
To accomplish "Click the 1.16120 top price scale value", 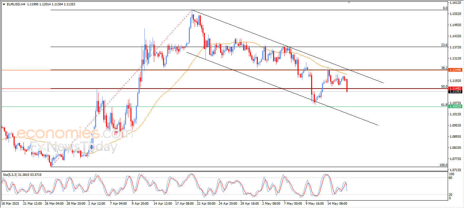I will coord(455,3).
